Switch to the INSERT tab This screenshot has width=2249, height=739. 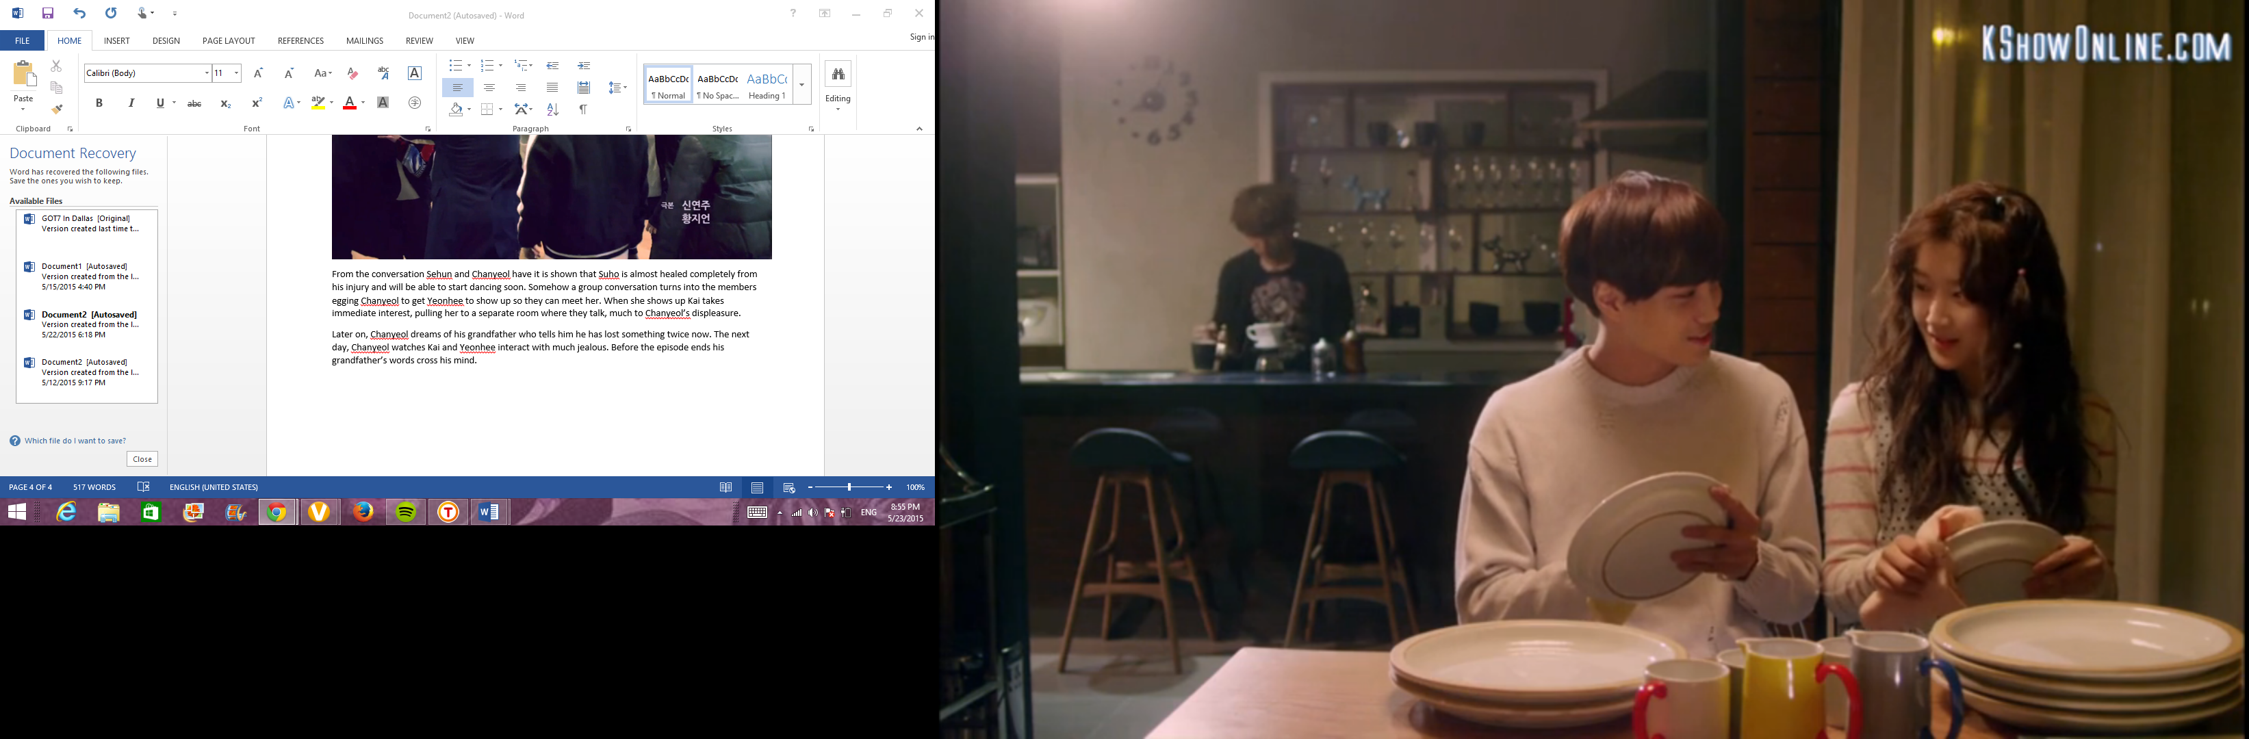(117, 41)
